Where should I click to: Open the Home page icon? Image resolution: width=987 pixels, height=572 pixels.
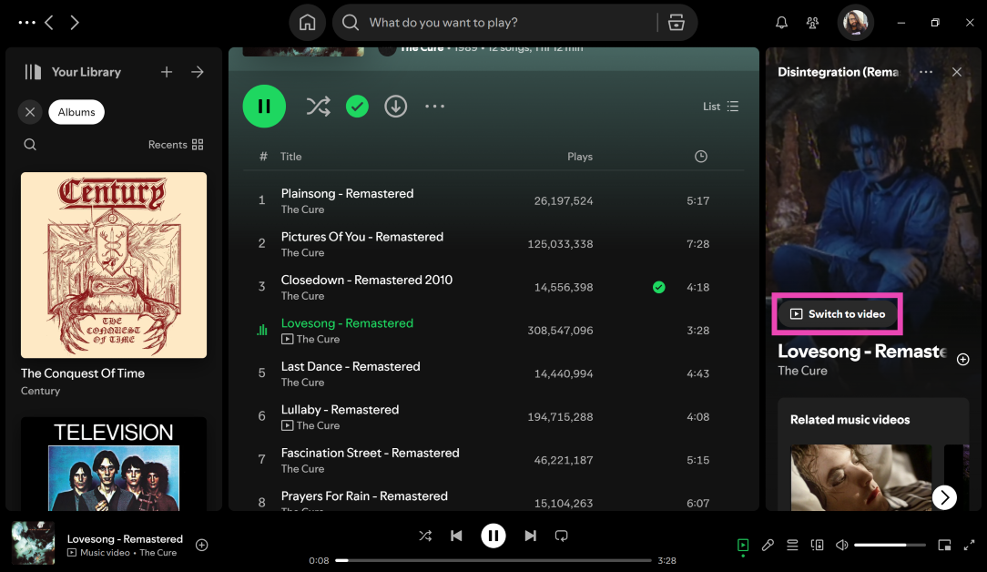(x=307, y=23)
